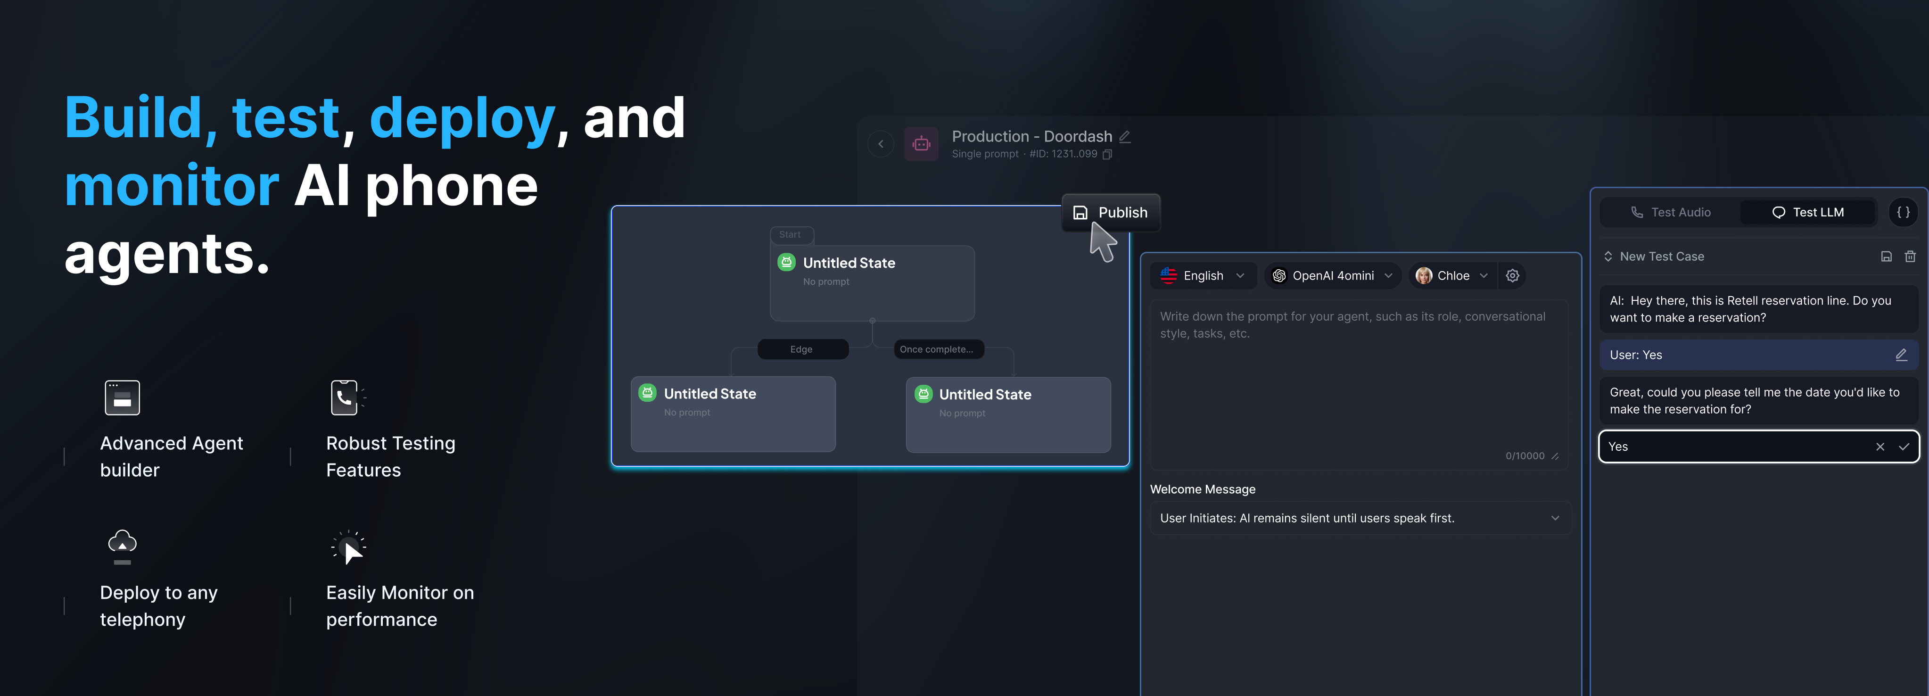Screen dimensions: 1929x696
Task: Click the 'Single prompt' subtitle text
Action: tap(985, 154)
